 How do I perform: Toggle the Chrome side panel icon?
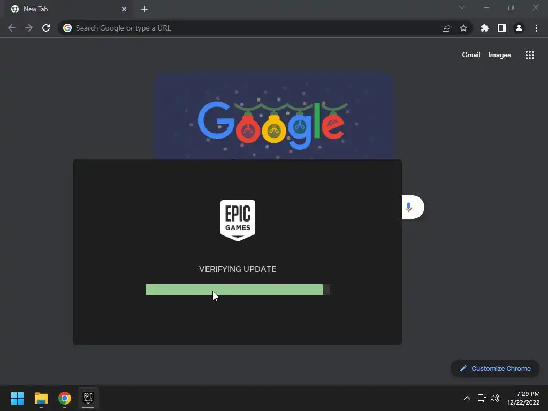pos(502,28)
